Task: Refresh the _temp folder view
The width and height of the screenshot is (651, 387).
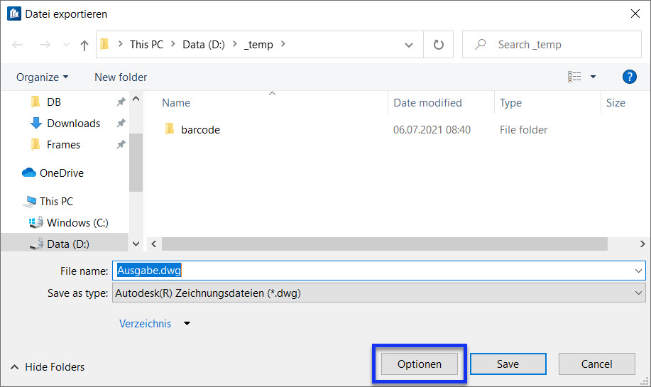Action: click(x=439, y=45)
